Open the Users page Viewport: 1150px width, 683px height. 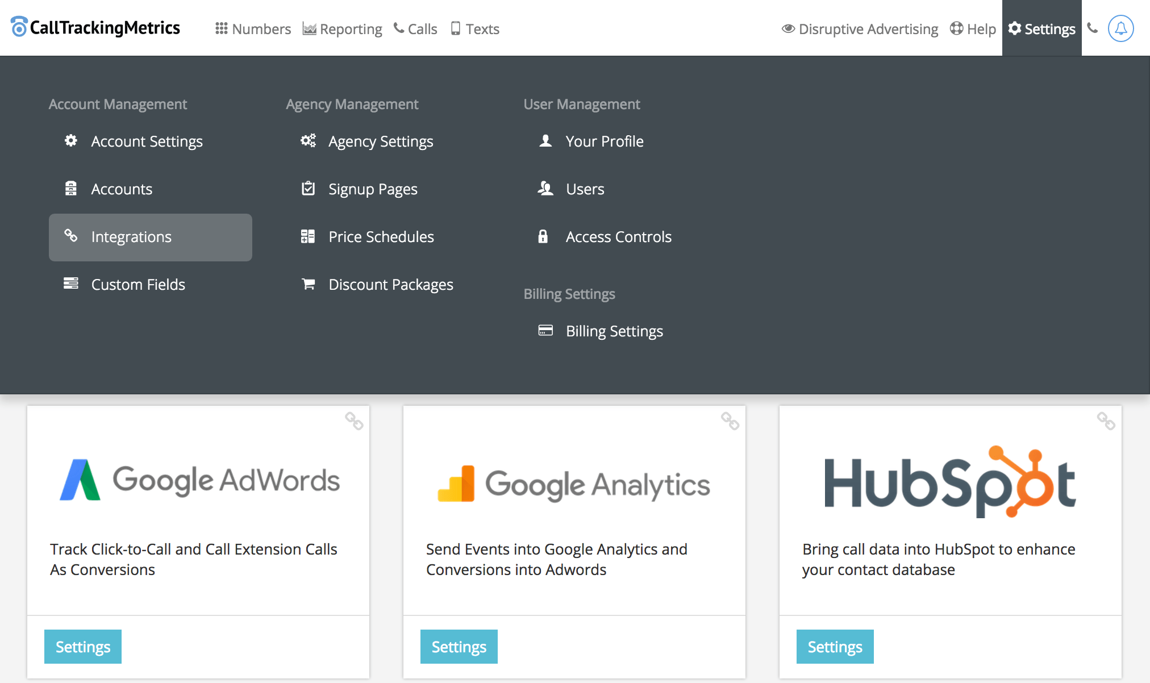pos(585,189)
